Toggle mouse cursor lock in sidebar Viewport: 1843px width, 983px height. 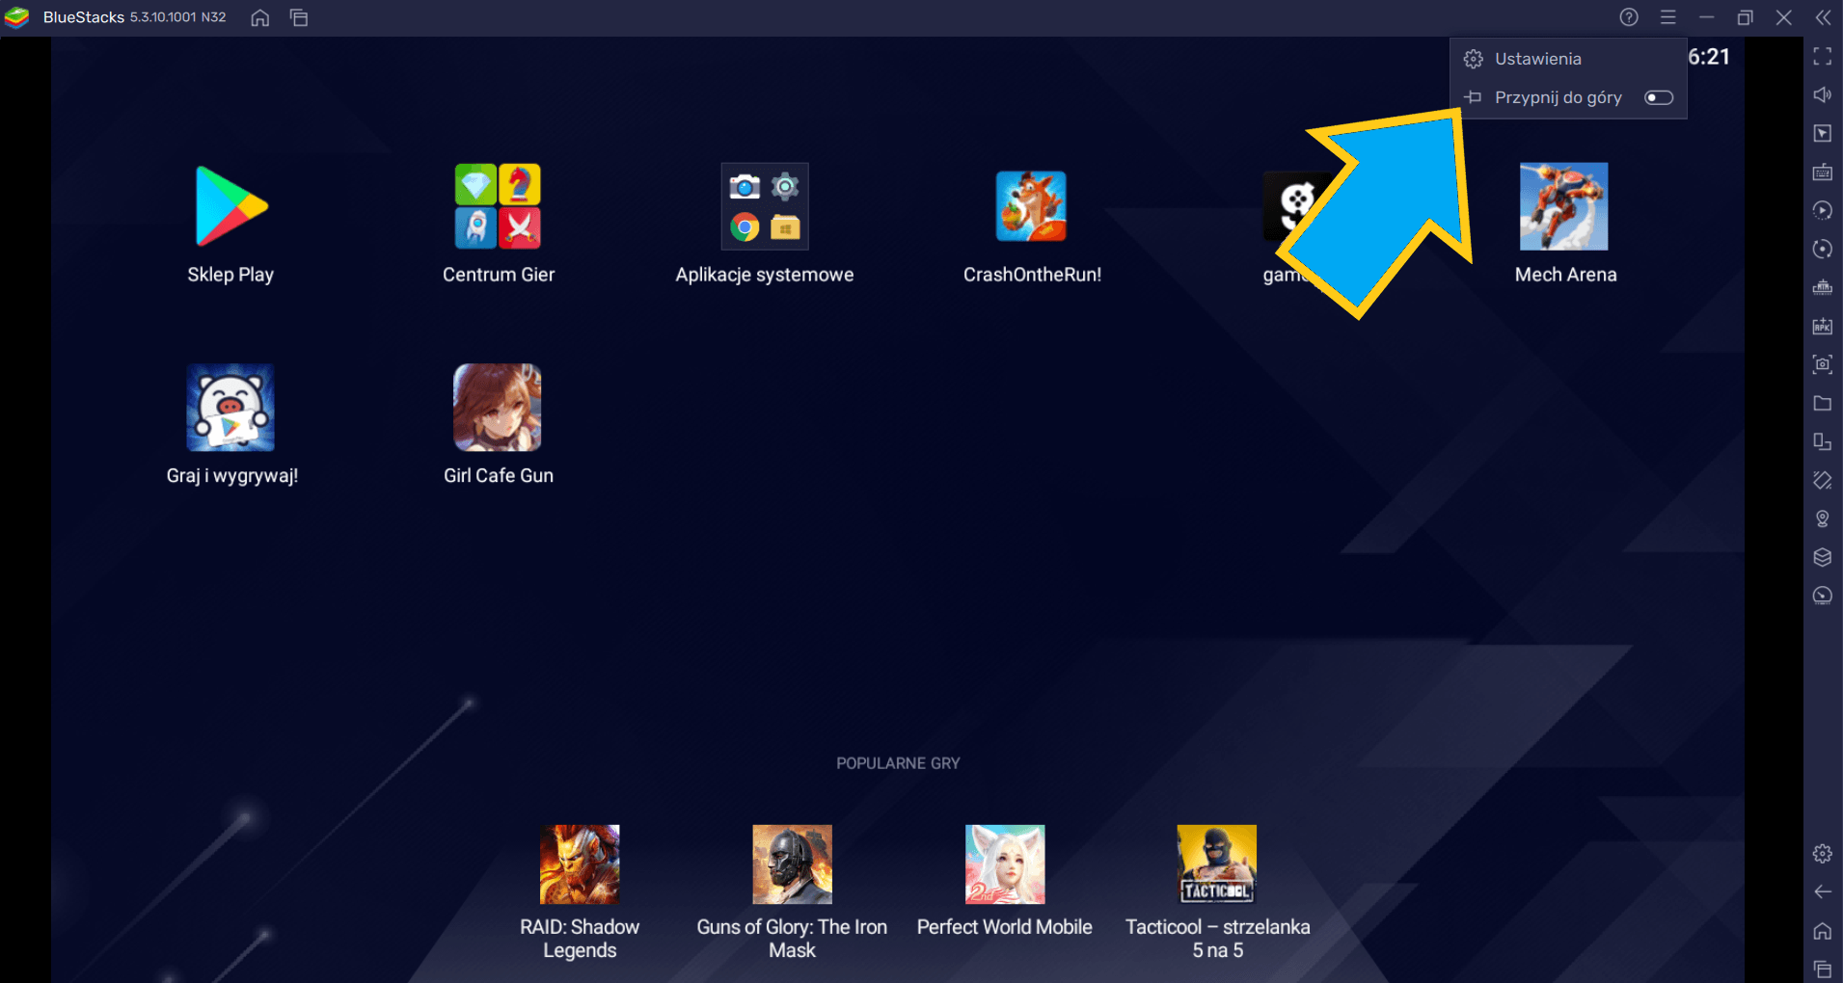click(x=1822, y=133)
